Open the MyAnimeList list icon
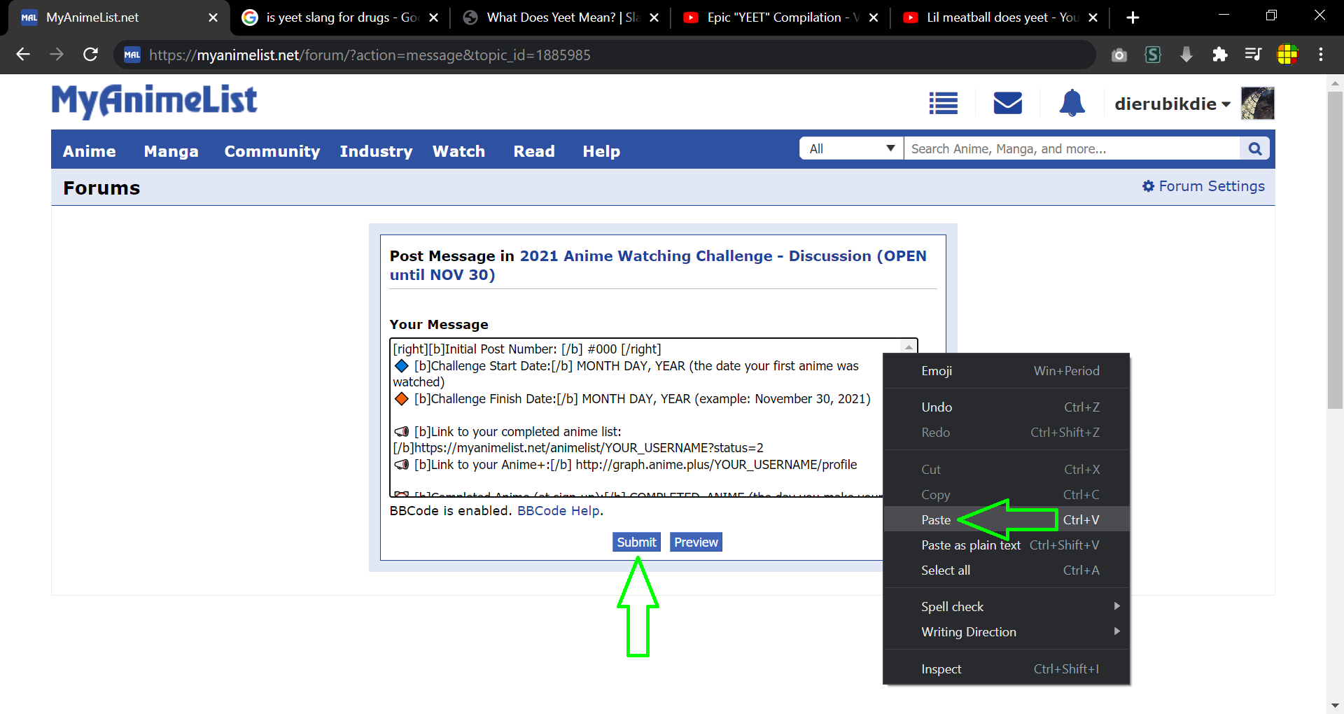The width and height of the screenshot is (1344, 714). [x=943, y=104]
